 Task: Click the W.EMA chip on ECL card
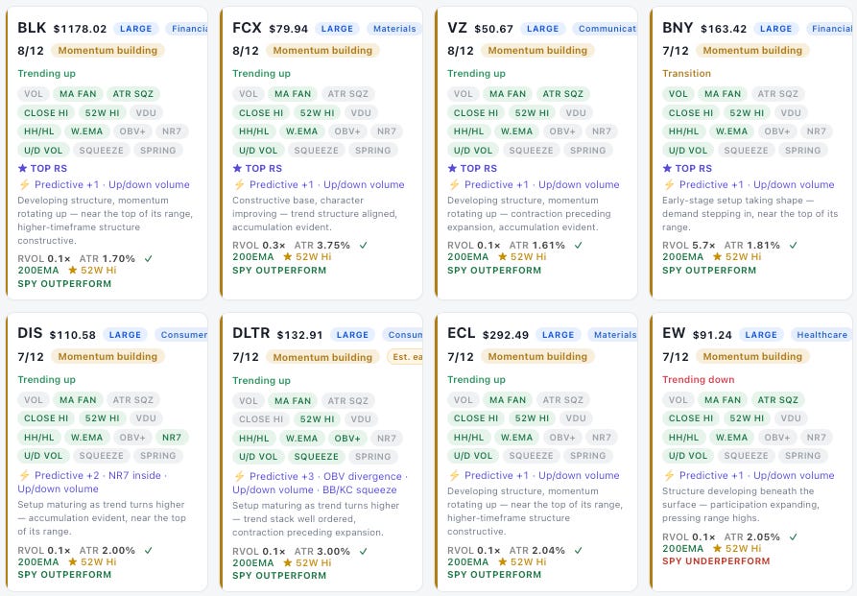click(x=516, y=438)
